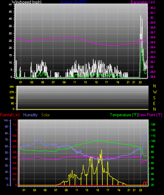This screenshot has width=164, height=195.
Task: Click the '29.3' barometer axis value
Action: click(153, 52)
